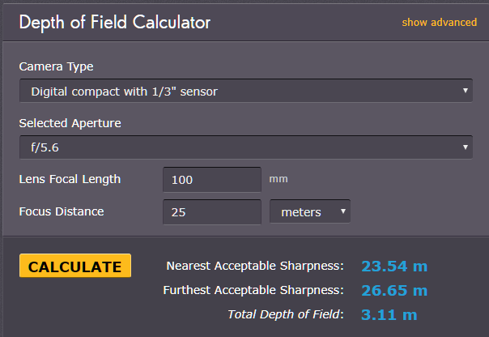
Task: Click the Total Depth of Field value 3.11 m
Action: point(389,314)
